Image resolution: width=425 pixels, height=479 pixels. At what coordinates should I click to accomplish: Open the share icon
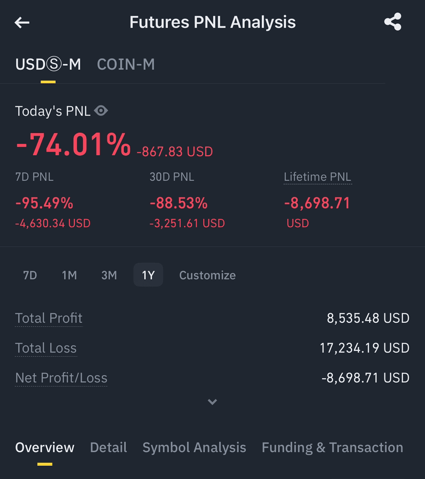(x=393, y=22)
